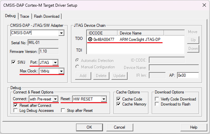
Task: Switch to the Trace tab
Action: (x=25, y=16)
